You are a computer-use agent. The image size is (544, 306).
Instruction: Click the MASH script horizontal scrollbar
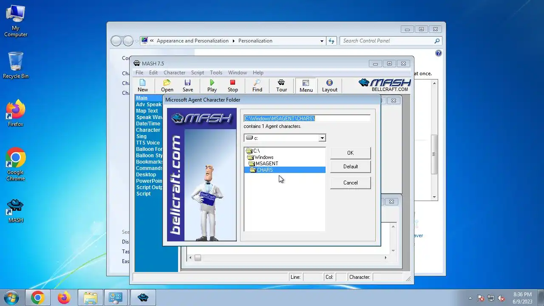(288, 258)
